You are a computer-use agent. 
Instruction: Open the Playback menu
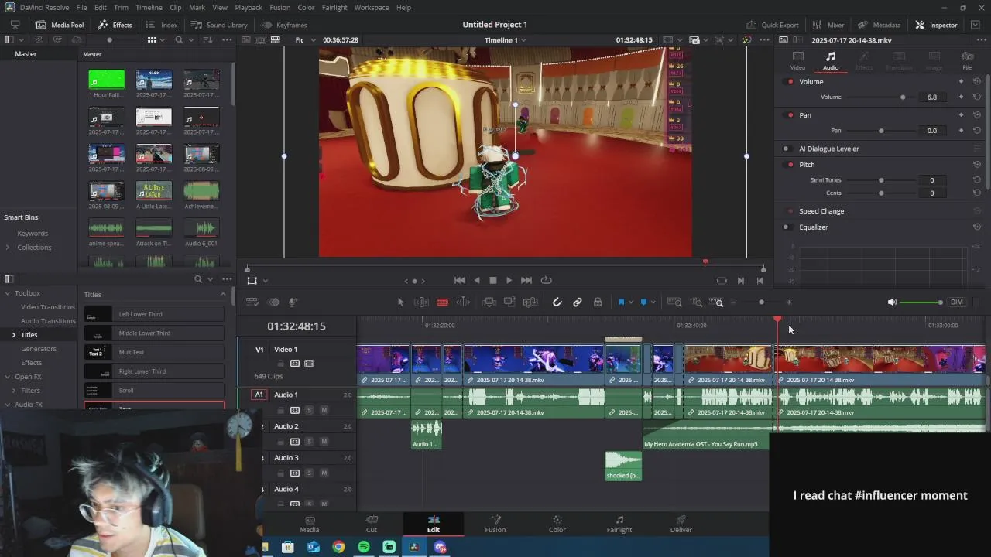249,8
